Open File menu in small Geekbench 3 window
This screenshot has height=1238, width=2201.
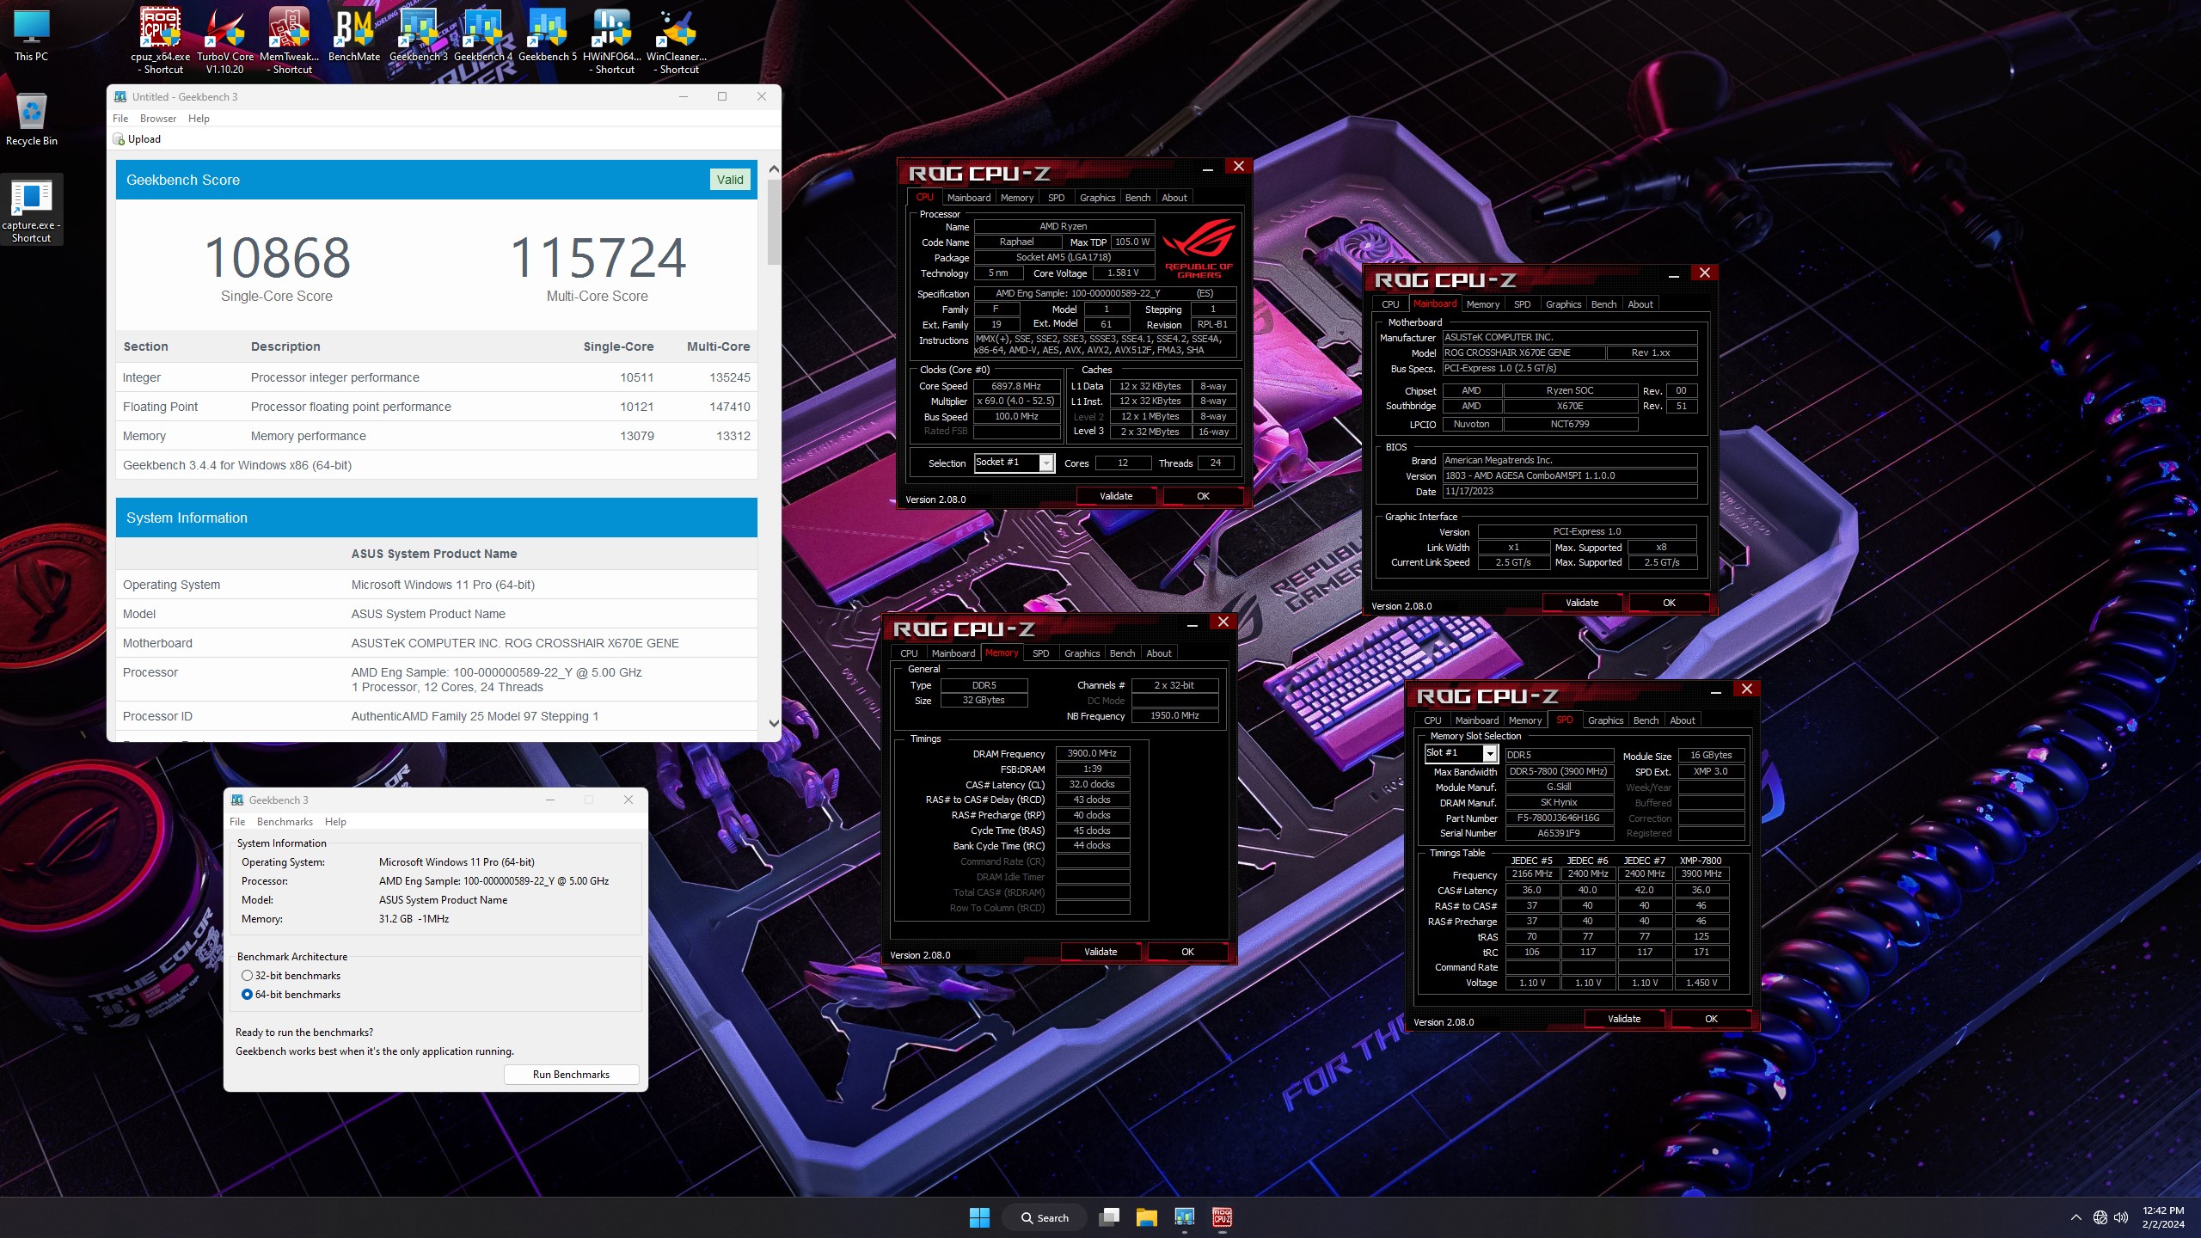tap(237, 822)
